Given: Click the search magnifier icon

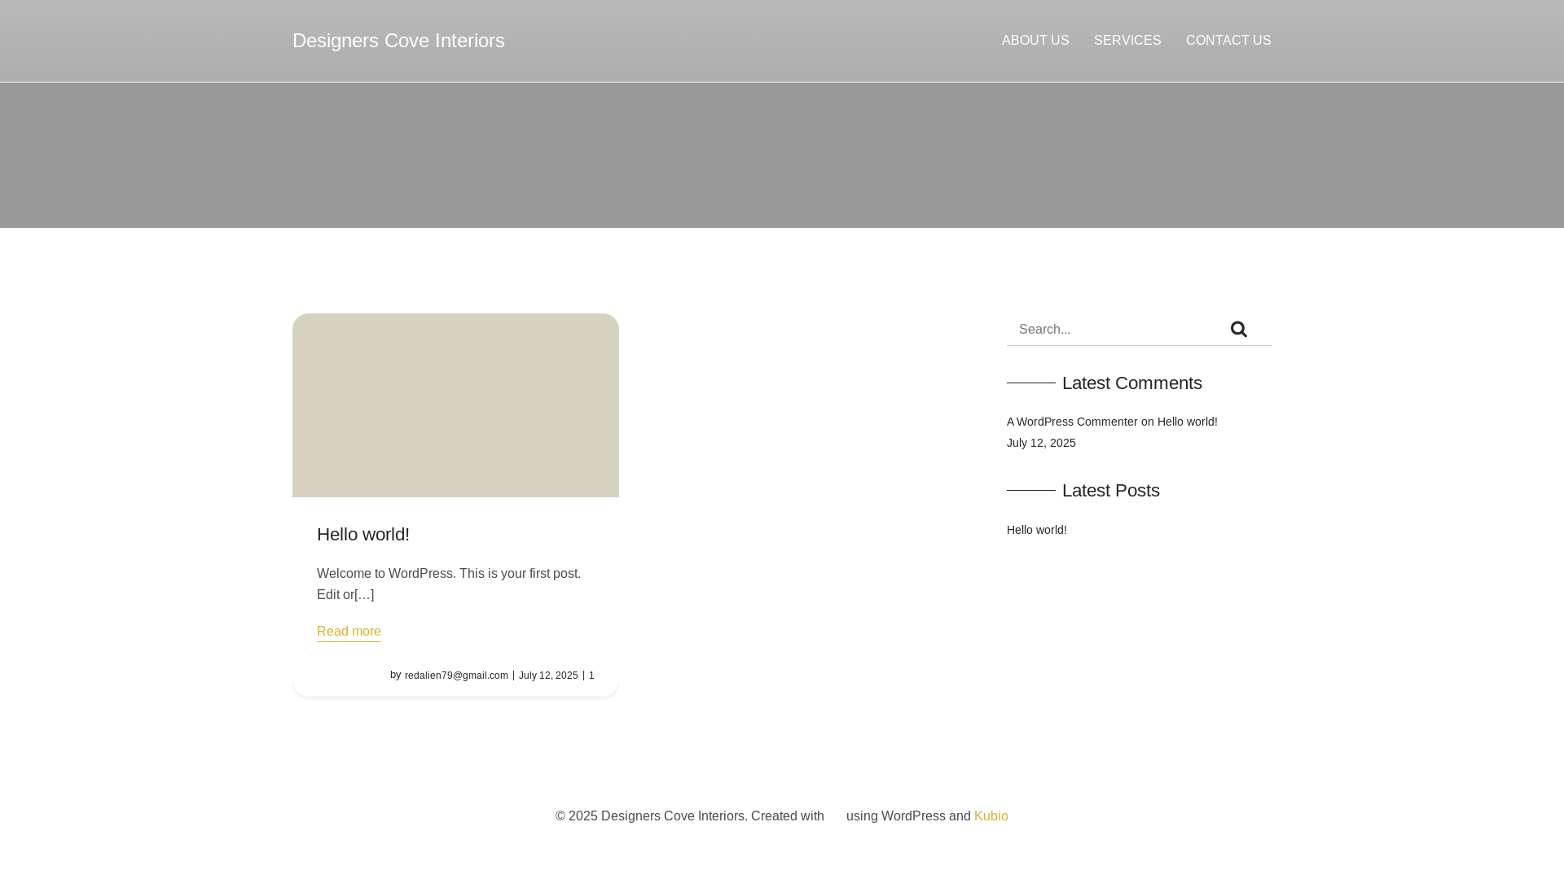Looking at the screenshot, I should point(1238,329).
